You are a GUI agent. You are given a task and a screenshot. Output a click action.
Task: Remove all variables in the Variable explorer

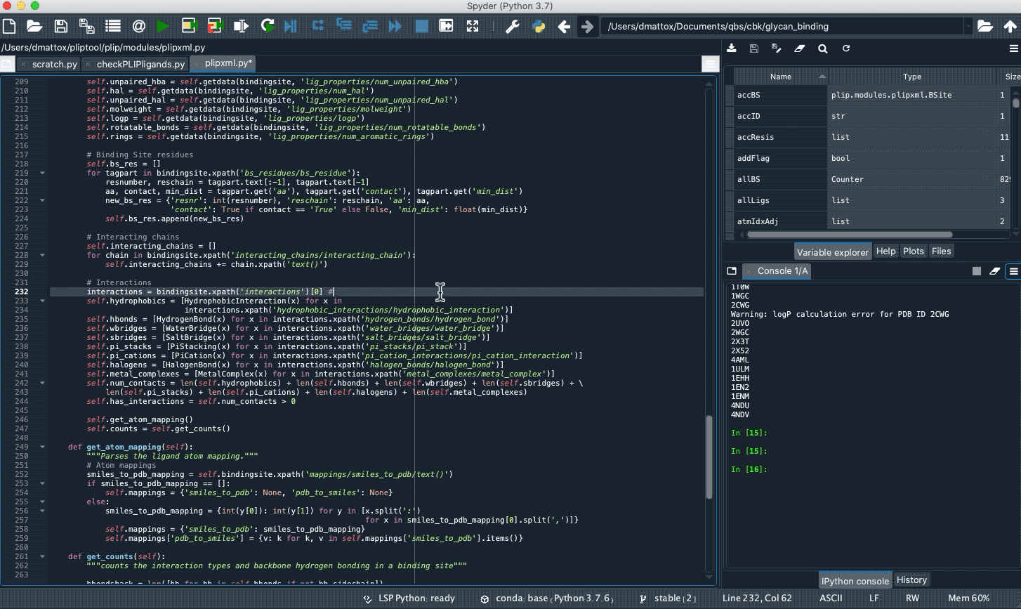pos(799,48)
